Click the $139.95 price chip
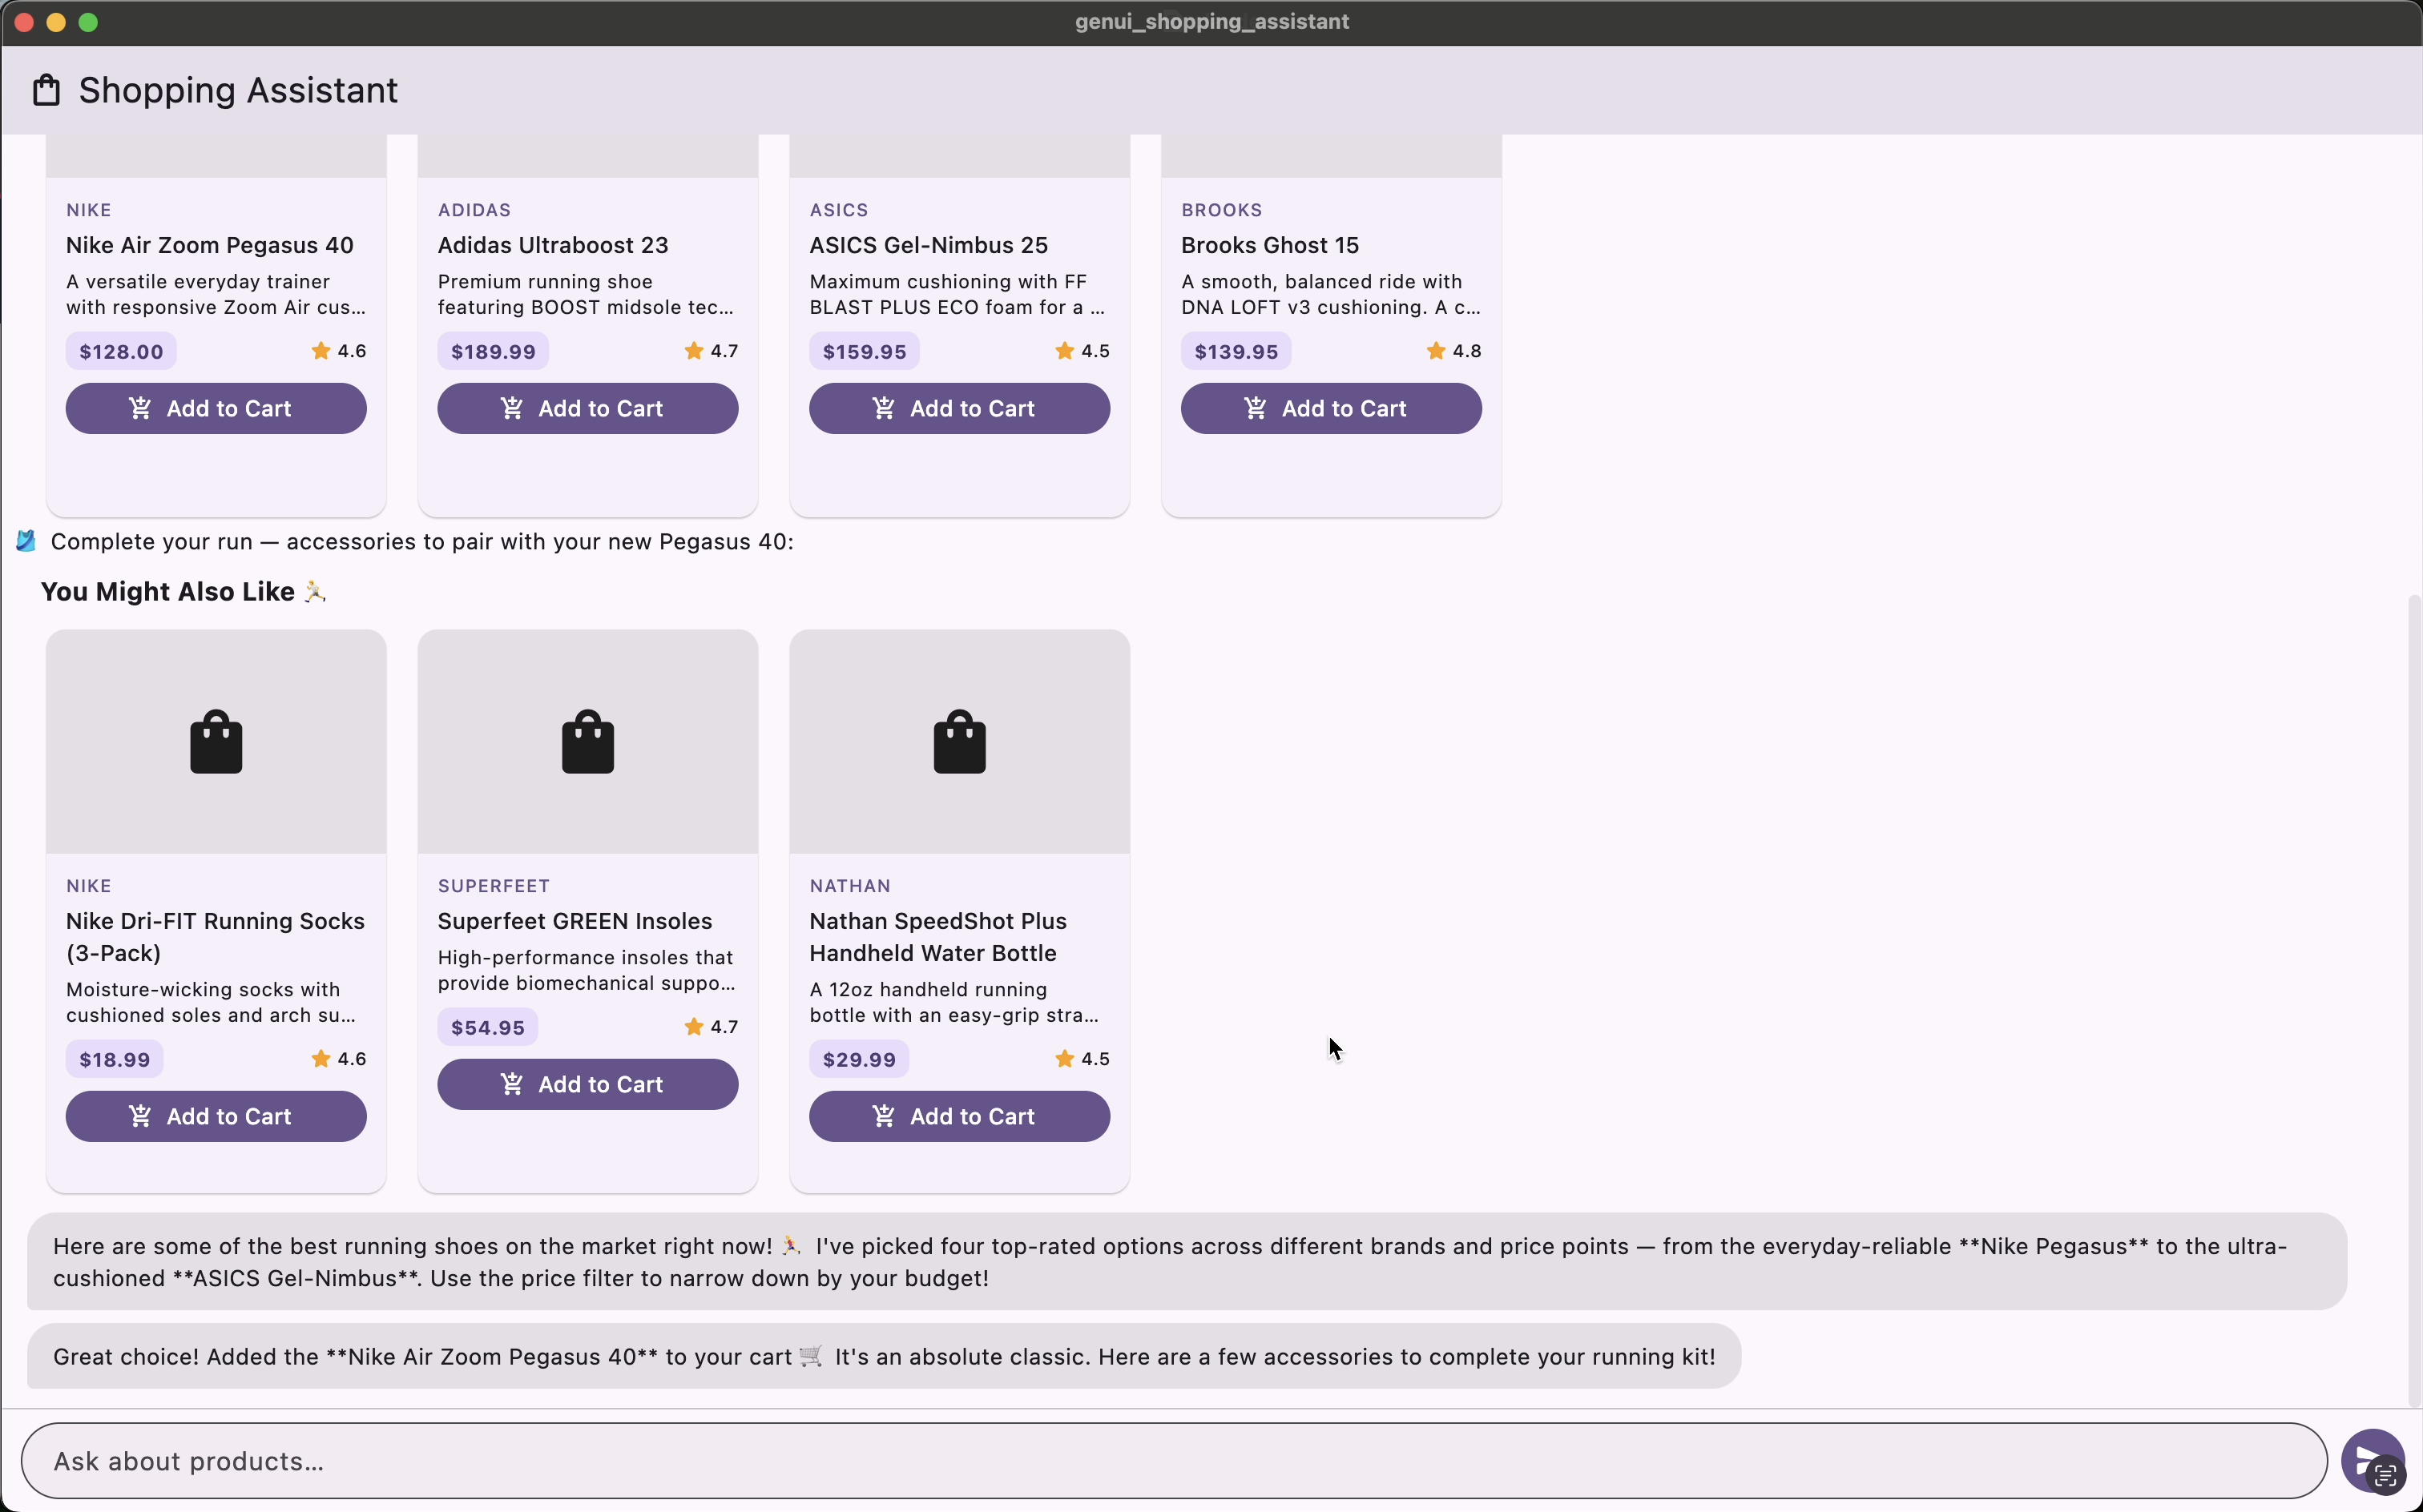This screenshot has height=1512, width=2423. point(1236,352)
